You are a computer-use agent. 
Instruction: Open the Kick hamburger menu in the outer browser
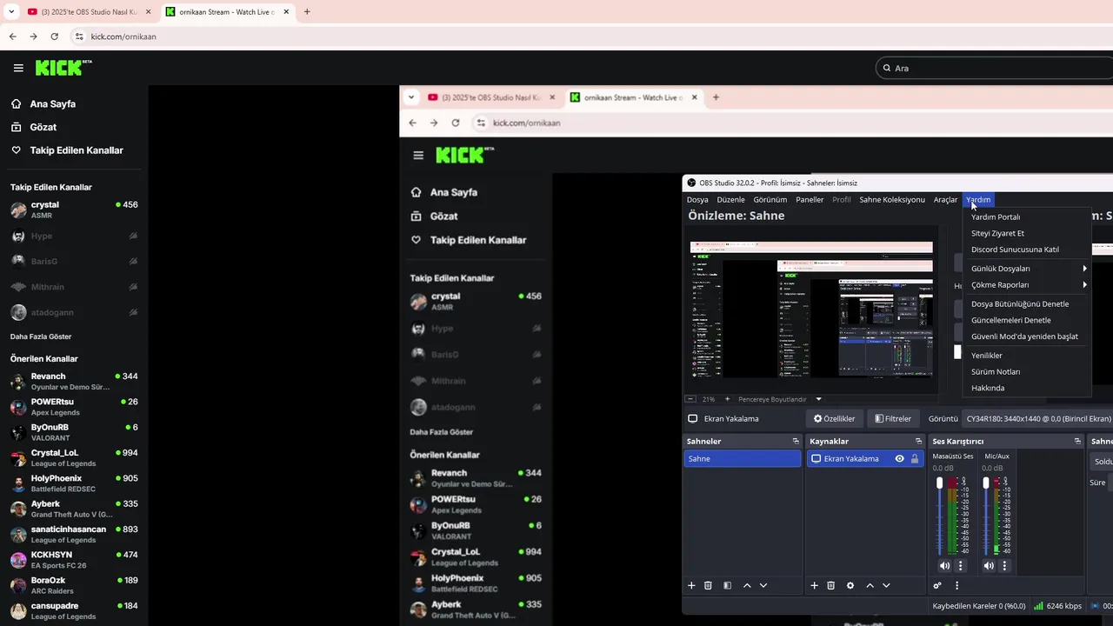coord(18,68)
